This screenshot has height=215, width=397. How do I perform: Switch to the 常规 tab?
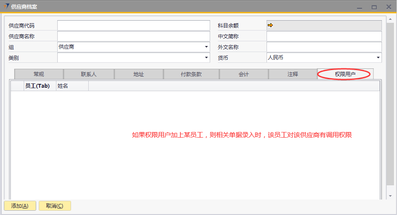pyautogui.click(x=39, y=74)
